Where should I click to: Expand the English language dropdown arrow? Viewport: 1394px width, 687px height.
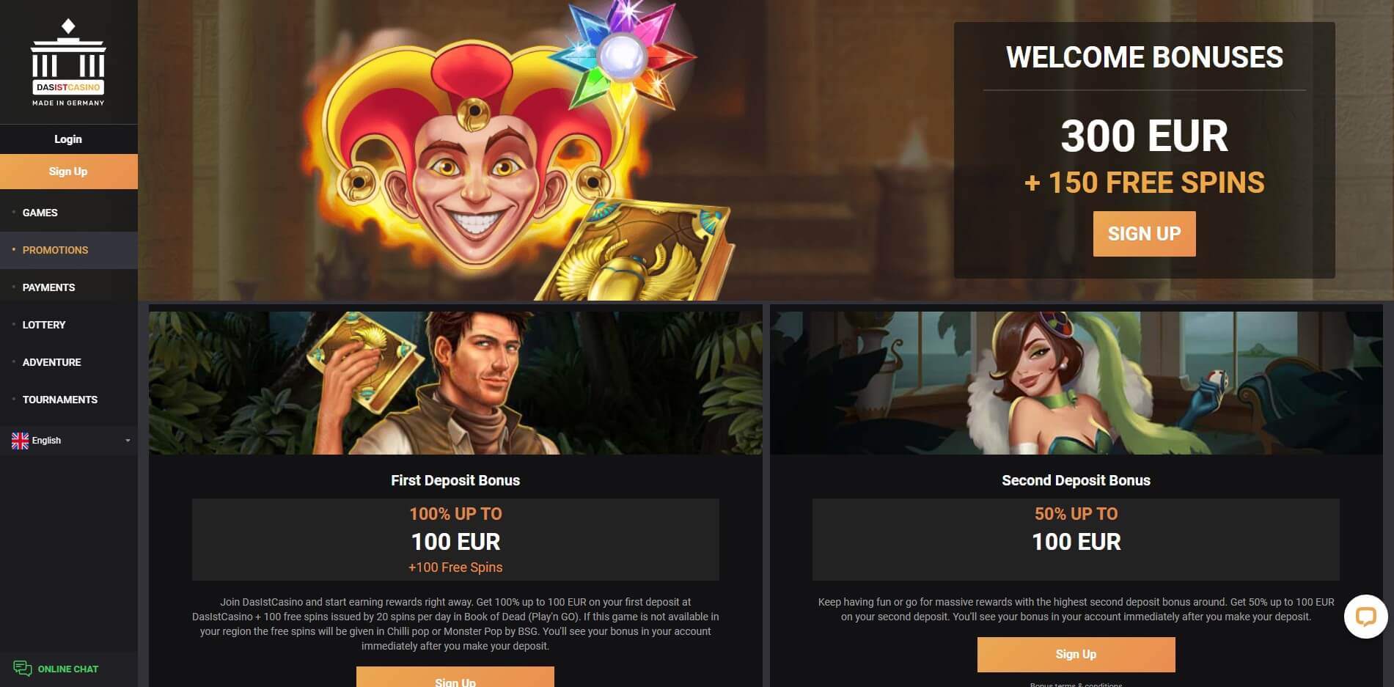128,441
